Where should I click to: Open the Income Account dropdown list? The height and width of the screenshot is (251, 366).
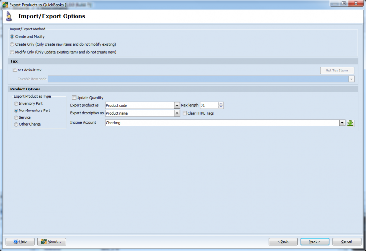coord(342,123)
